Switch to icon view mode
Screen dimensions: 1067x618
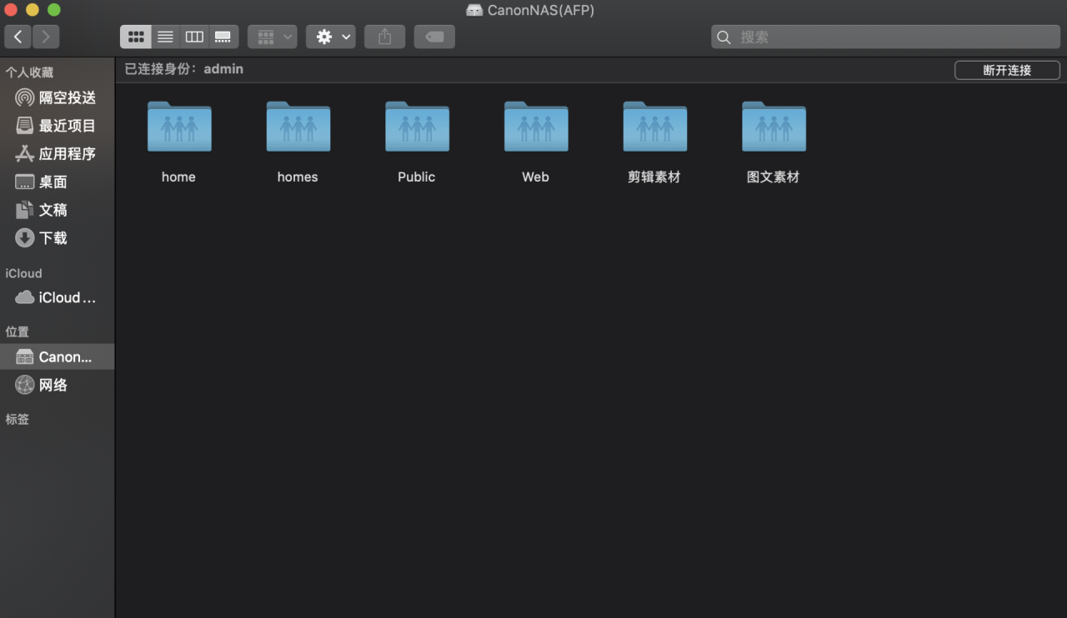click(x=136, y=37)
